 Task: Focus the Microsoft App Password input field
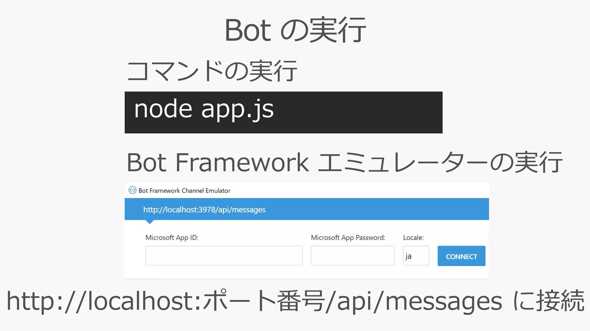[x=353, y=255]
